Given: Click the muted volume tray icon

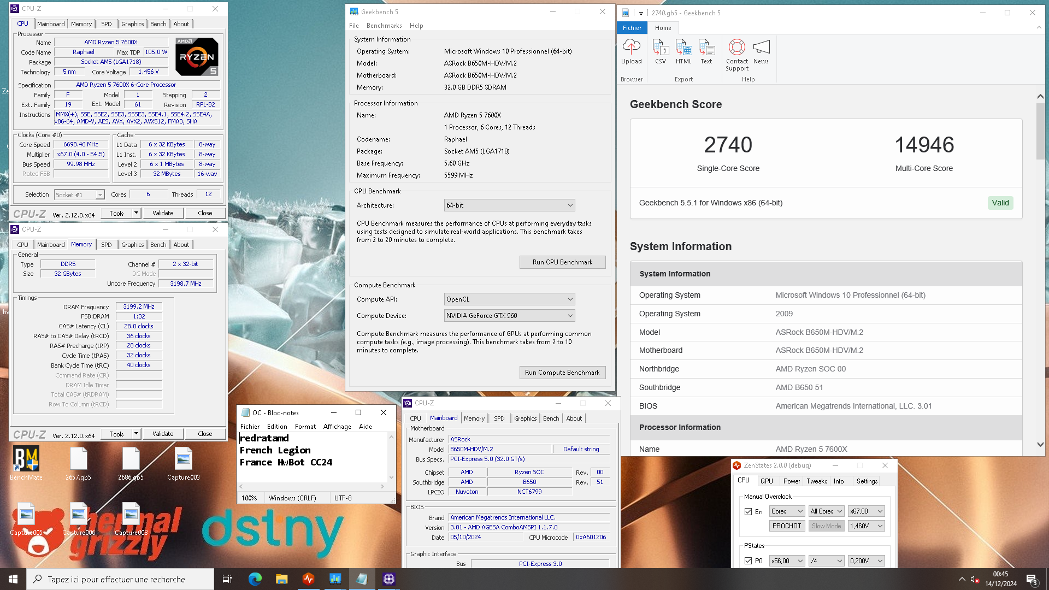Looking at the screenshot, I should [x=975, y=579].
